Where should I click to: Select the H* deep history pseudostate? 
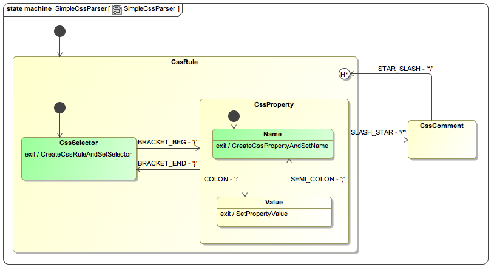[344, 74]
